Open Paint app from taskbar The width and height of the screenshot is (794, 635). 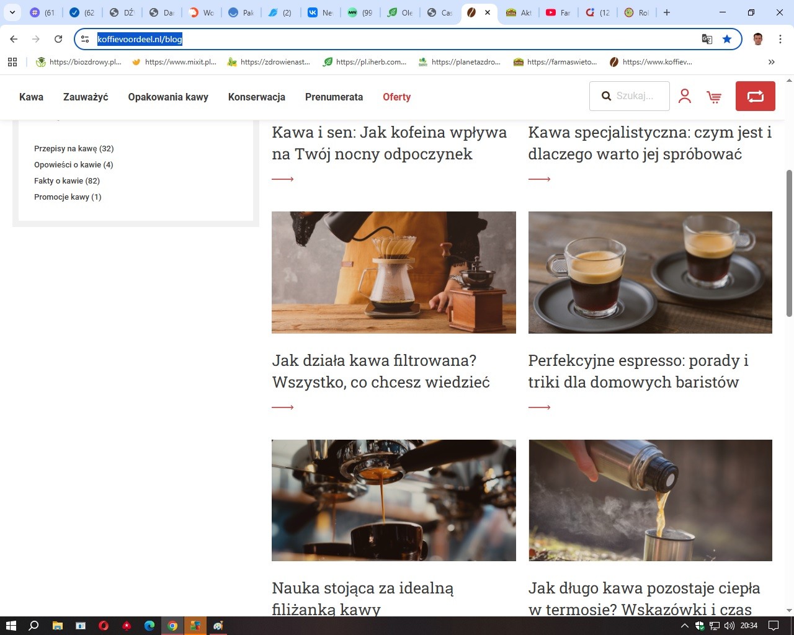[218, 626]
